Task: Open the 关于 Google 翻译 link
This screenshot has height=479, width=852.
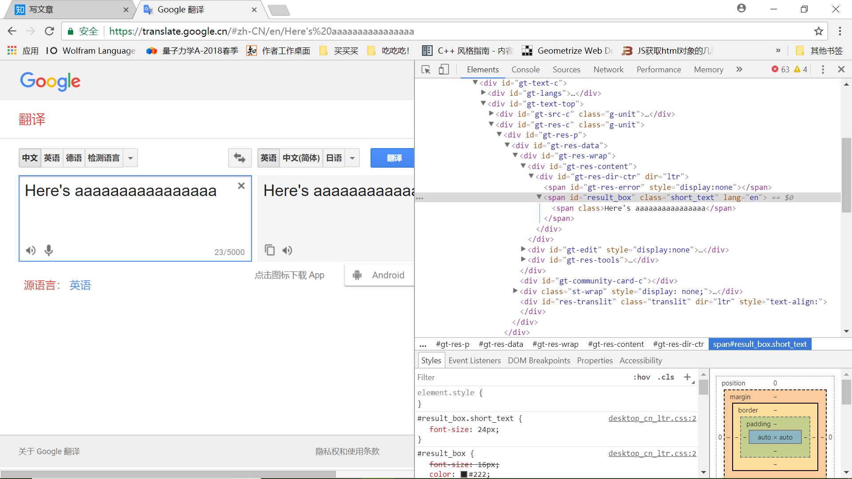Action: pyautogui.click(x=49, y=452)
